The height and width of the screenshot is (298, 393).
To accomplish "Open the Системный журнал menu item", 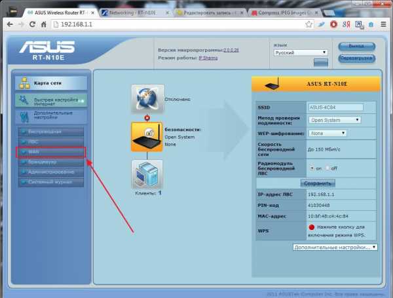I will click(x=51, y=182).
